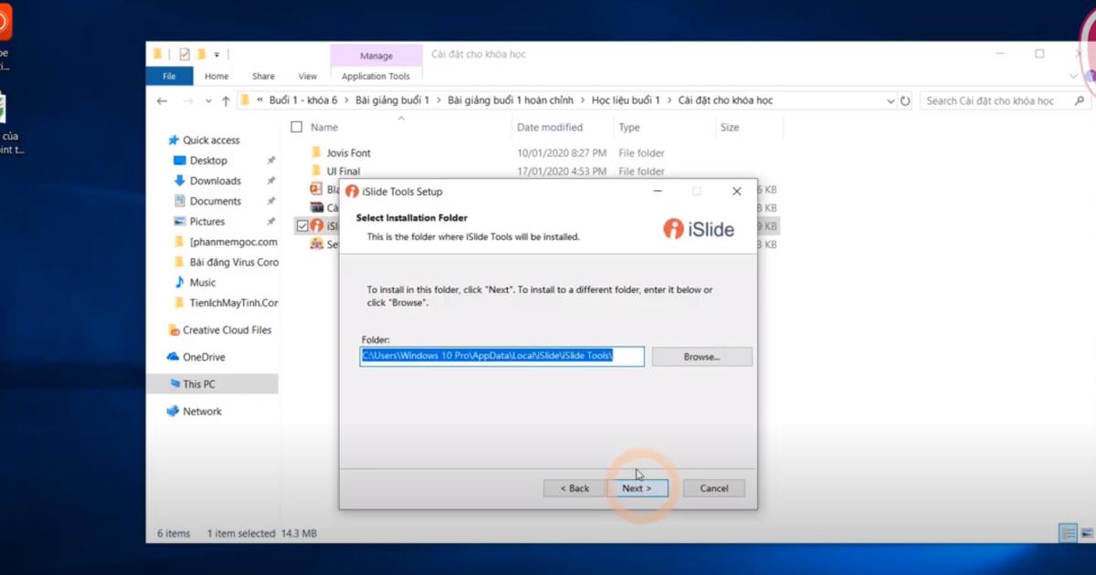1096x575 pixels.
Task: Sort by the Type column header
Action: 629,128
